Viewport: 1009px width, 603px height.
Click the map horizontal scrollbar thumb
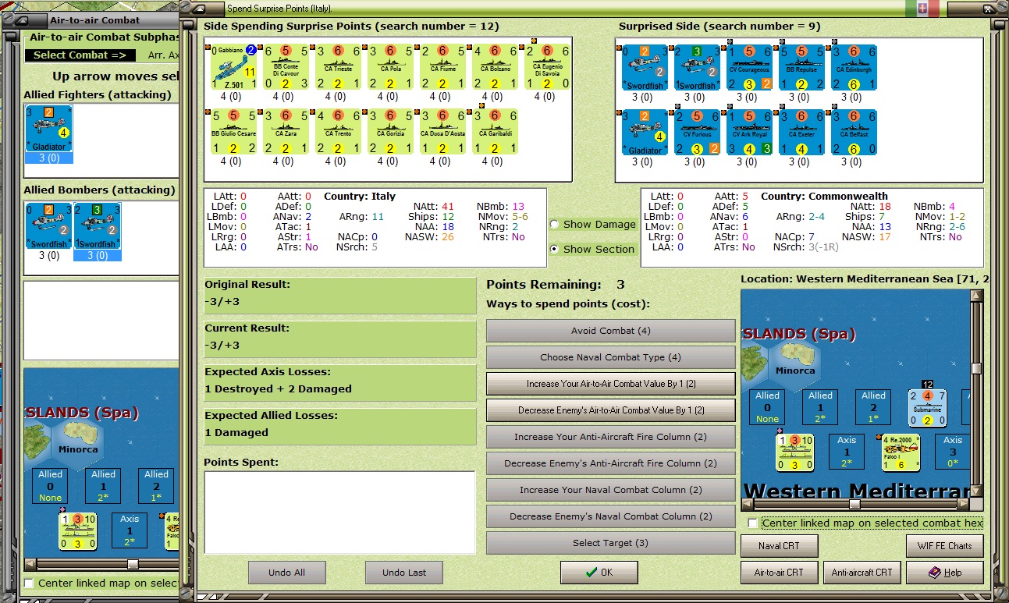click(854, 505)
